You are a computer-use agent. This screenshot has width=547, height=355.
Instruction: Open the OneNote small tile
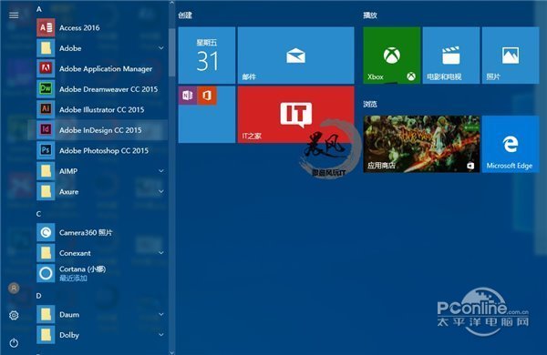click(188, 96)
